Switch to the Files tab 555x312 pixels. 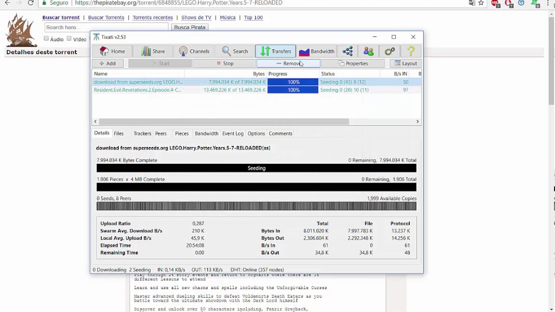pyautogui.click(x=119, y=133)
